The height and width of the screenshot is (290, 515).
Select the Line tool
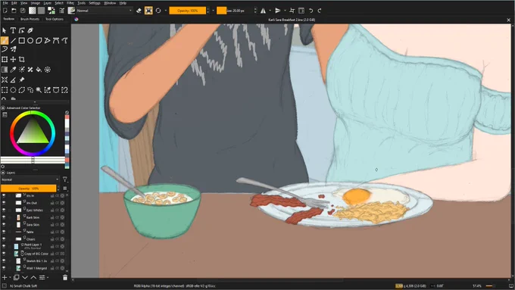(x=13, y=41)
